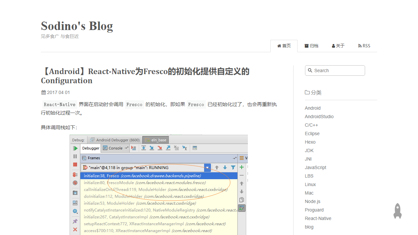Click the magnifier icon in the search box
This screenshot has height=235, width=418.
coord(310,70)
